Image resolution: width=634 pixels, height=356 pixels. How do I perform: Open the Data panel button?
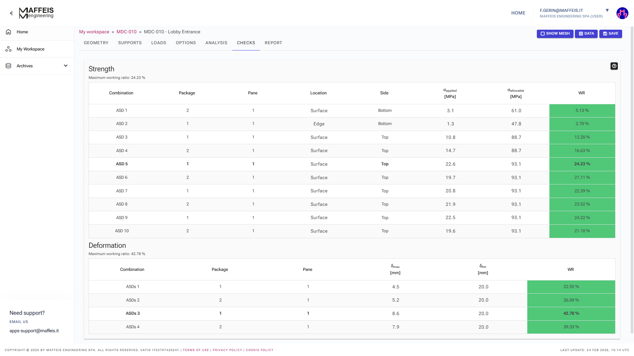tap(586, 34)
